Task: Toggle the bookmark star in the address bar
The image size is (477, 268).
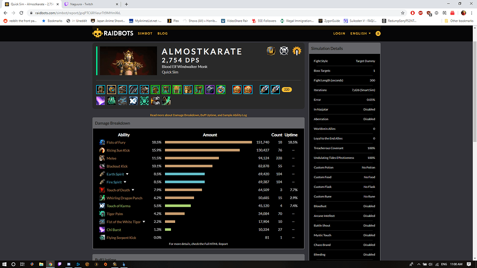Action: tap(402, 13)
